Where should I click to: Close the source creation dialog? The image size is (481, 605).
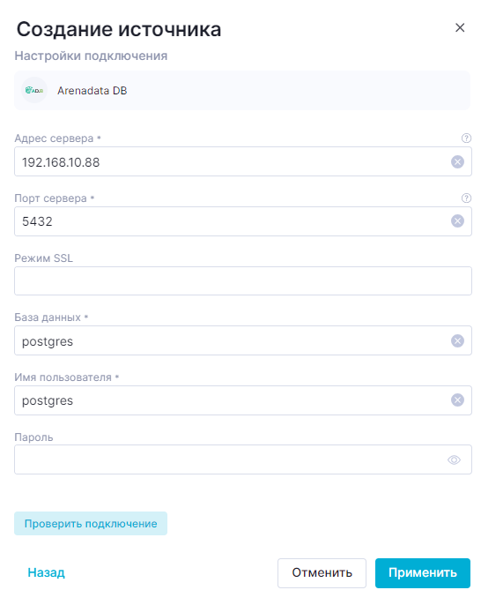[x=460, y=28]
